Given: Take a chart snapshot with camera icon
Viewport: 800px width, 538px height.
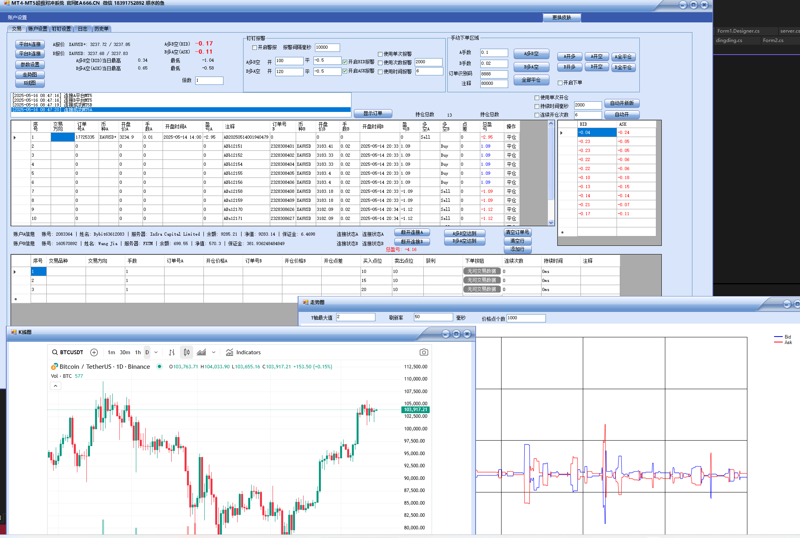Looking at the screenshot, I should tap(423, 352).
